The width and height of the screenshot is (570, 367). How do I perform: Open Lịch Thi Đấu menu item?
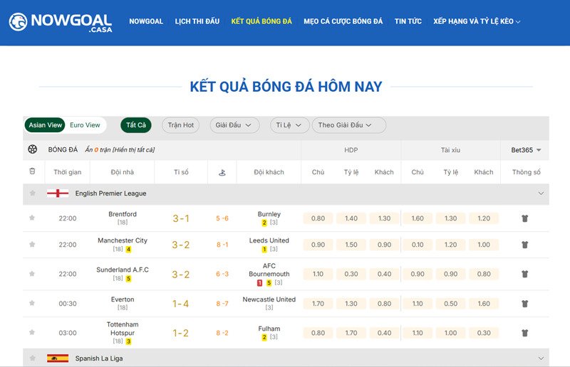coord(197,21)
